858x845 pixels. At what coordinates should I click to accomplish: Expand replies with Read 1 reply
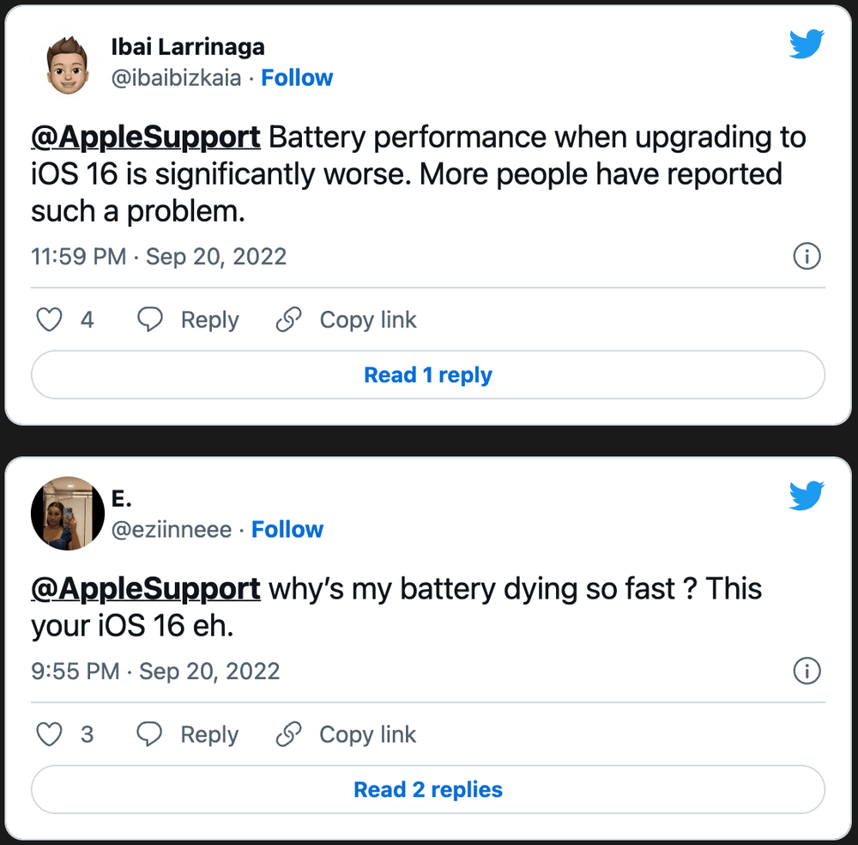pyautogui.click(x=428, y=374)
